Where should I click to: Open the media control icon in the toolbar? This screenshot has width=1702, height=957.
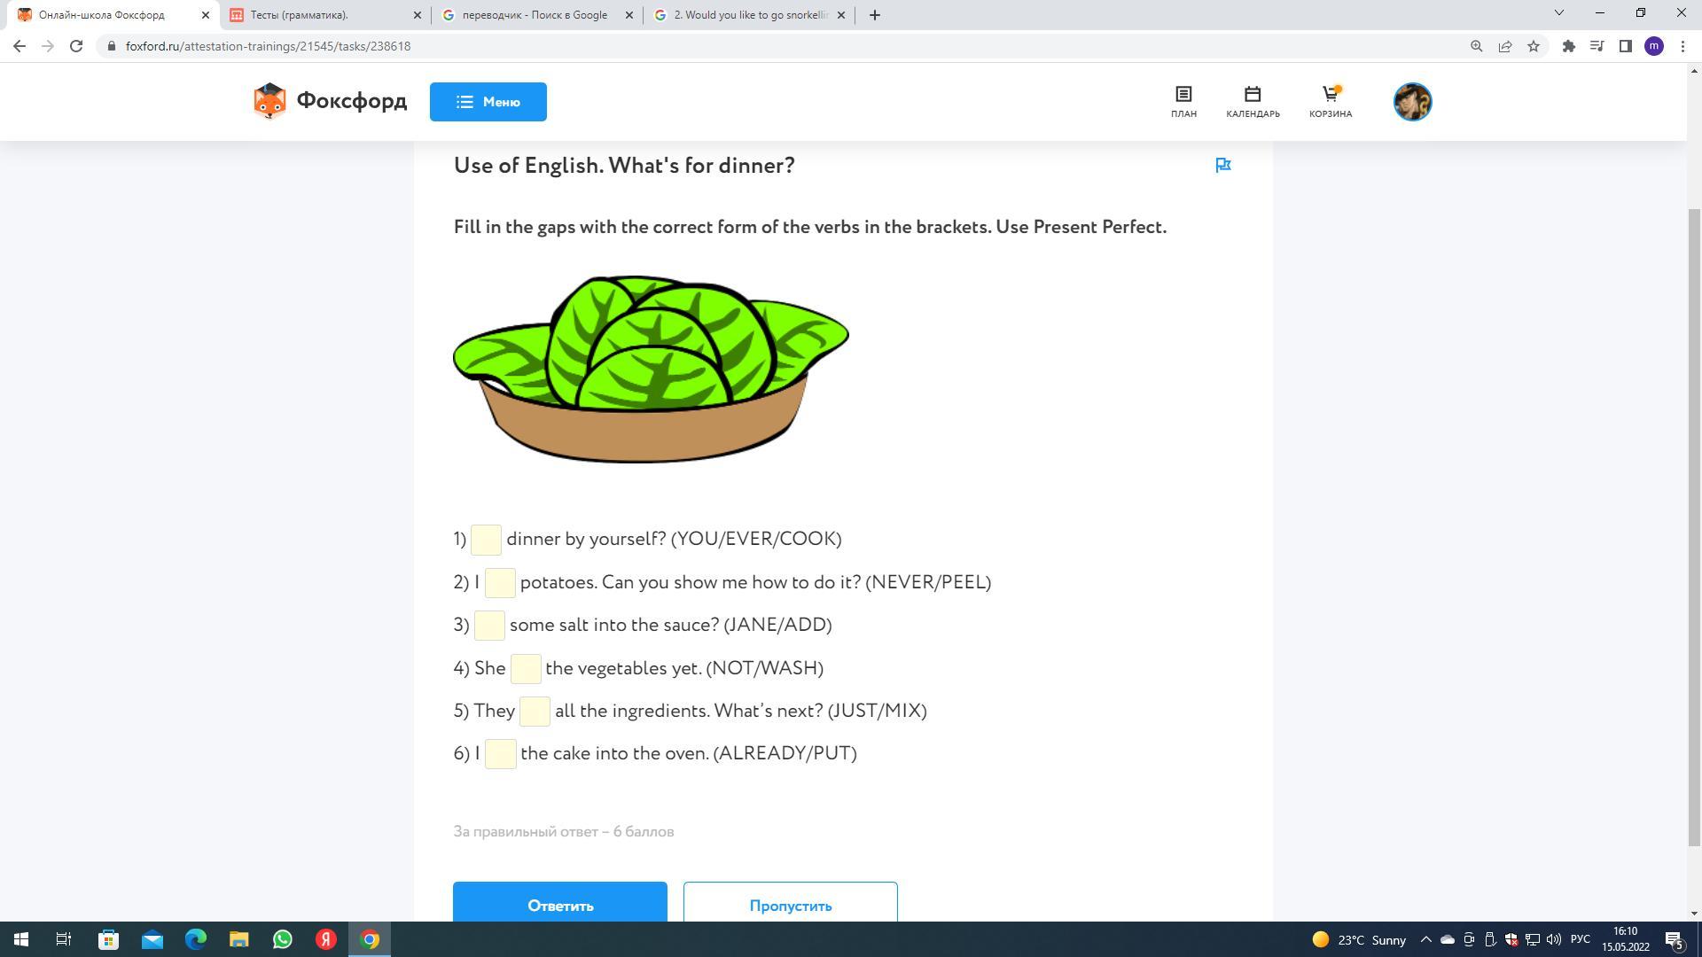pyautogui.click(x=1597, y=46)
